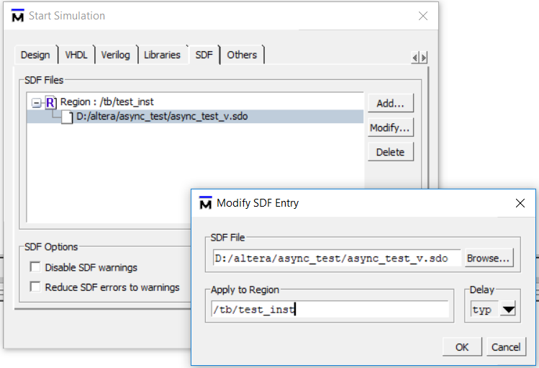
Task: Click Browse... to choose an SDF file
Action: [489, 258]
